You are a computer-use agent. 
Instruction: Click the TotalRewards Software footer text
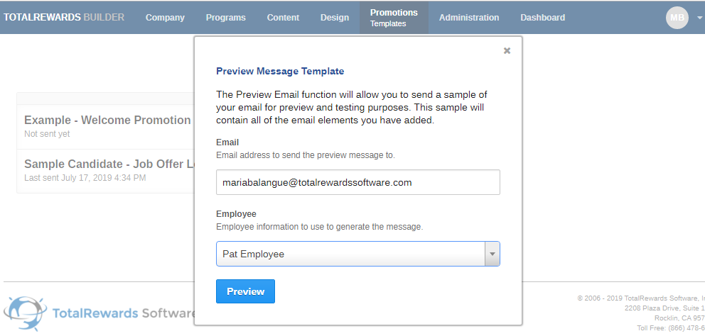(x=124, y=313)
